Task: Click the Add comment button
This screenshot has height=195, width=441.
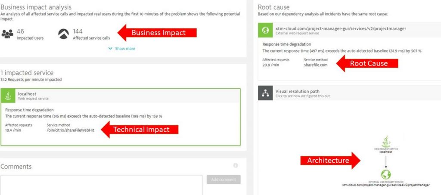Action: (x=224, y=180)
